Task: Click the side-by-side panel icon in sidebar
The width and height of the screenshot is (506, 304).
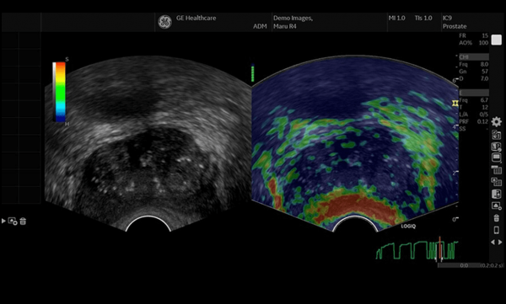Action: tap(497, 194)
